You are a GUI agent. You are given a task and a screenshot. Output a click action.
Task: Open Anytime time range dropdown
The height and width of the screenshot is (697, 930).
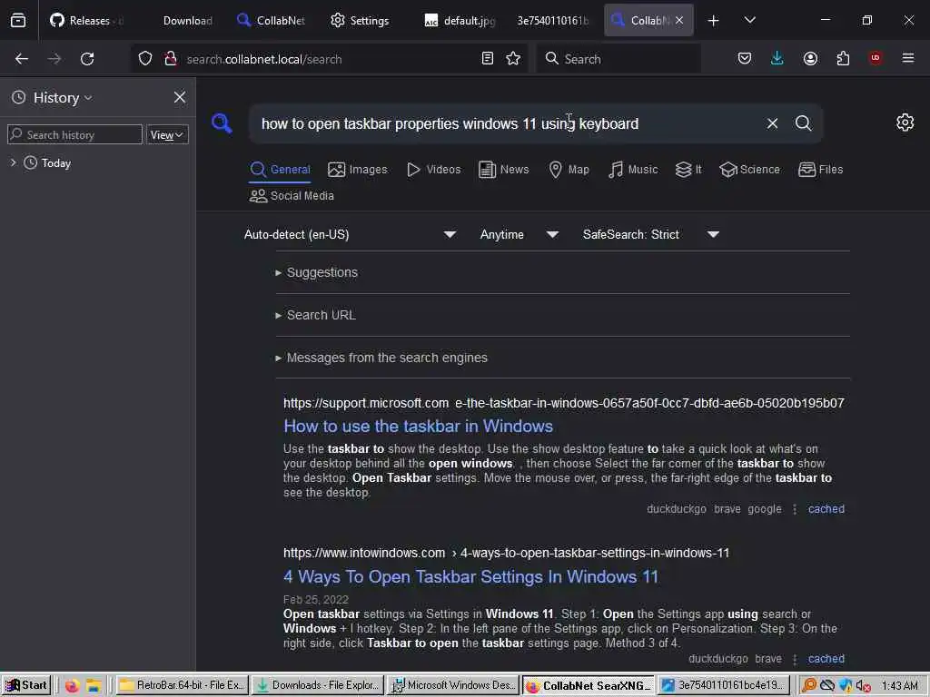519,234
